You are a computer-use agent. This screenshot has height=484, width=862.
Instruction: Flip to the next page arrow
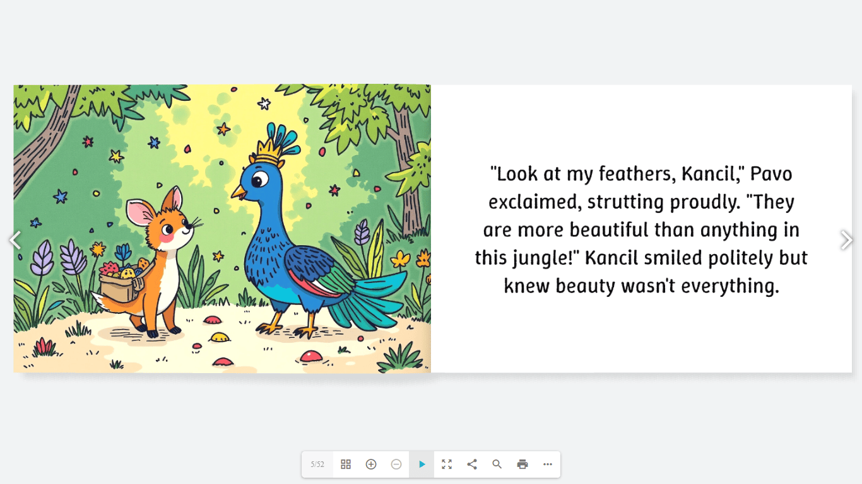tap(847, 240)
